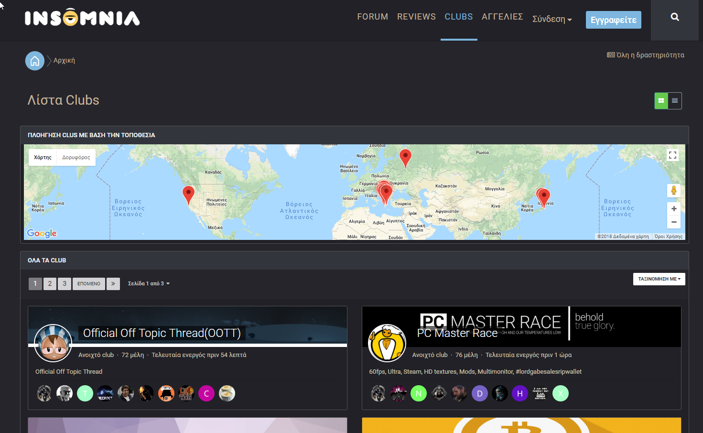703x433 pixels.
Task: Go to page 3 of clubs
Action: tap(65, 283)
